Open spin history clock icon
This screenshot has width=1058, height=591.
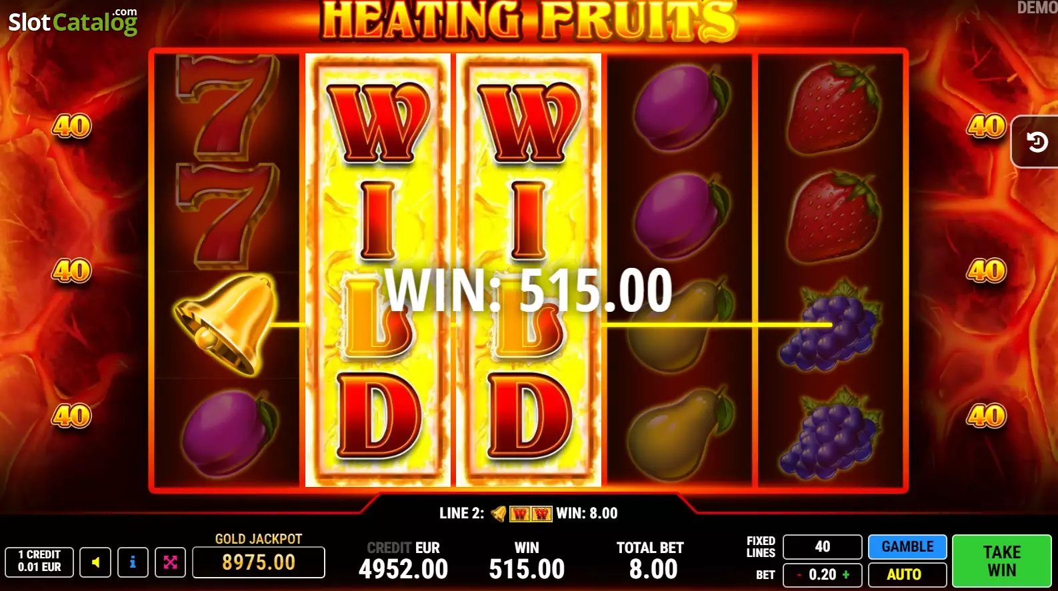(x=1037, y=141)
